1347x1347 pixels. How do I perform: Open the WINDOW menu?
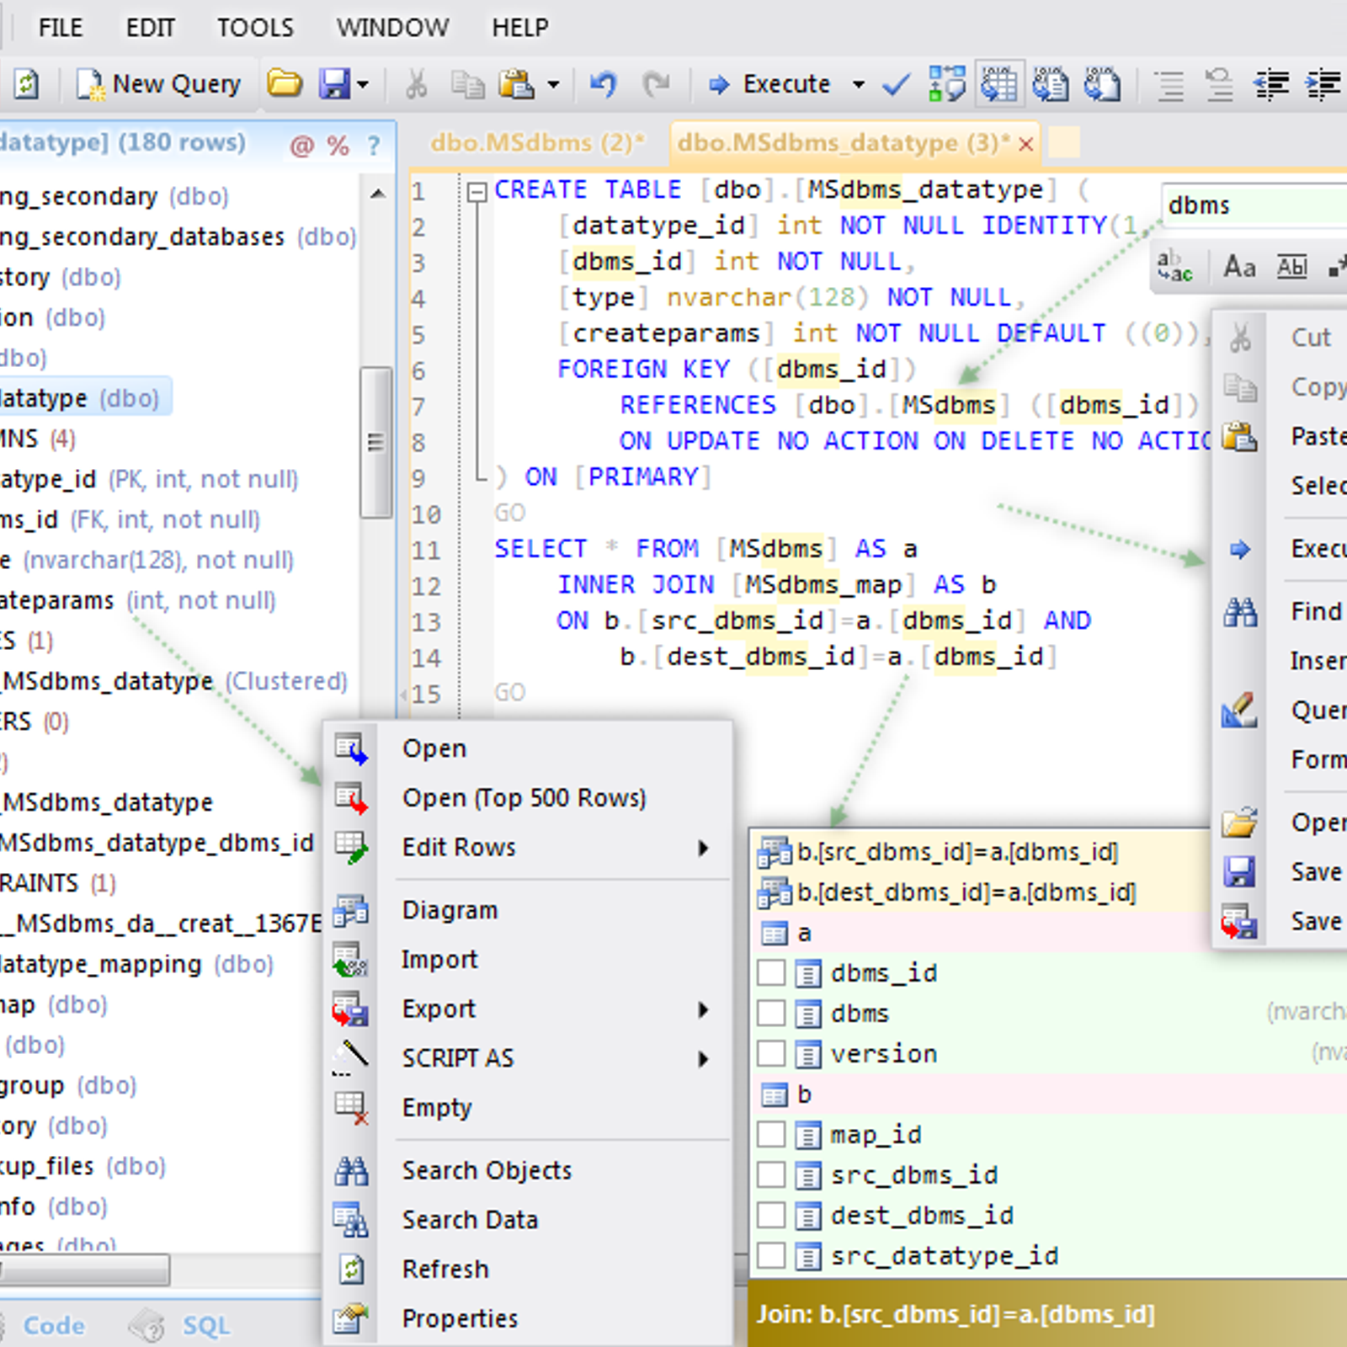(x=392, y=28)
